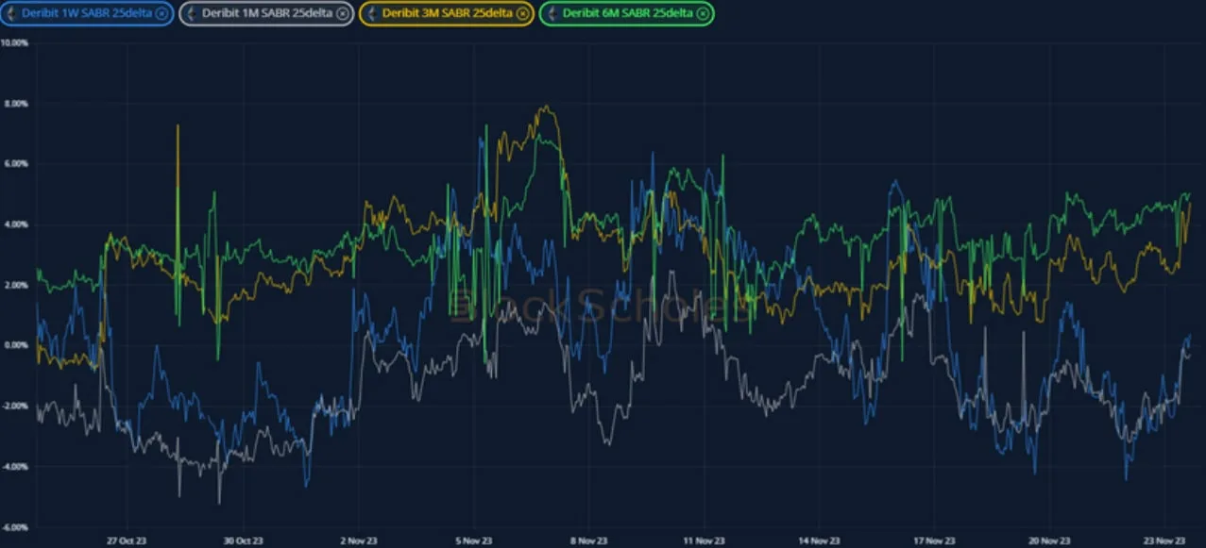Click the 6.00% y-axis label
The width and height of the screenshot is (1206, 548).
[x=17, y=163]
